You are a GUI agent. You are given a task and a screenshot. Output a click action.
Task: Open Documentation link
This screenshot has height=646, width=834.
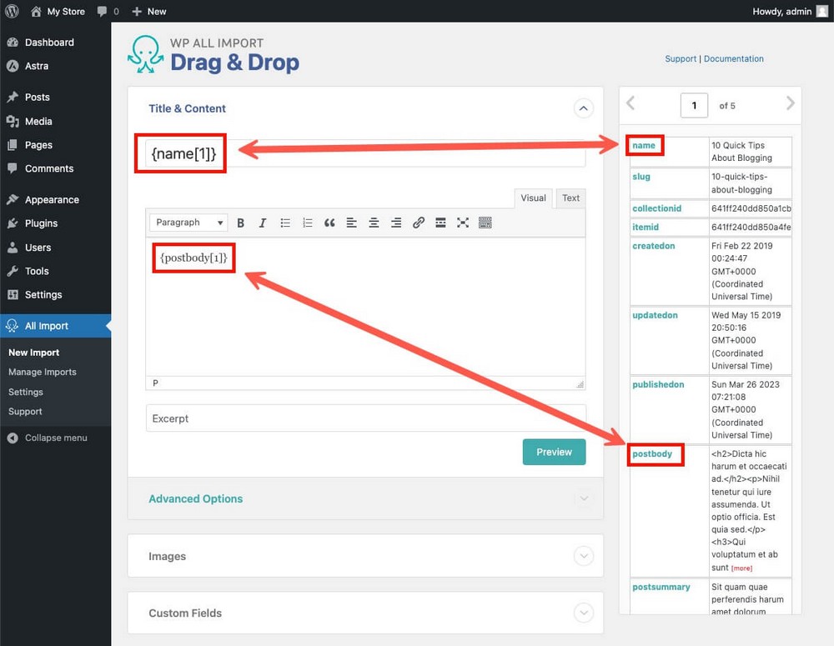733,58
